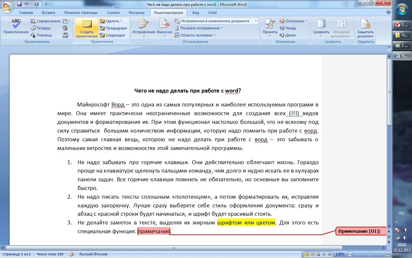412x258 pixels.
Task: Click the Set Language globe icon
Action: click(65, 28)
